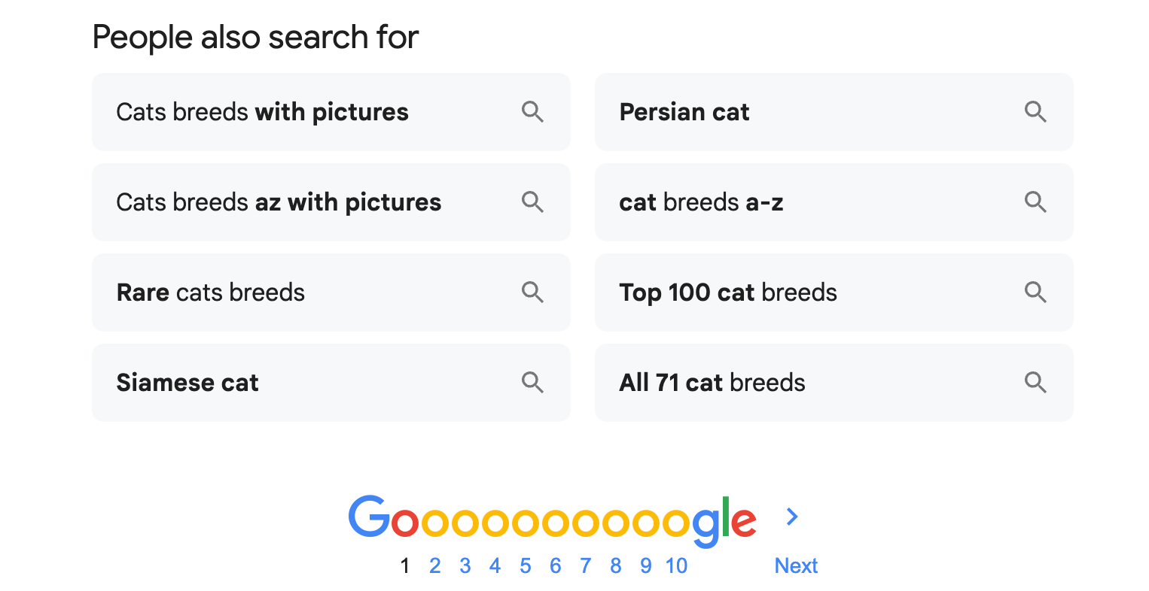This screenshot has height=591, width=1149.
Task: Click the 'Top 100 cat breeds' suggestion
Action: pyautogui.click(x=728, y=292)
